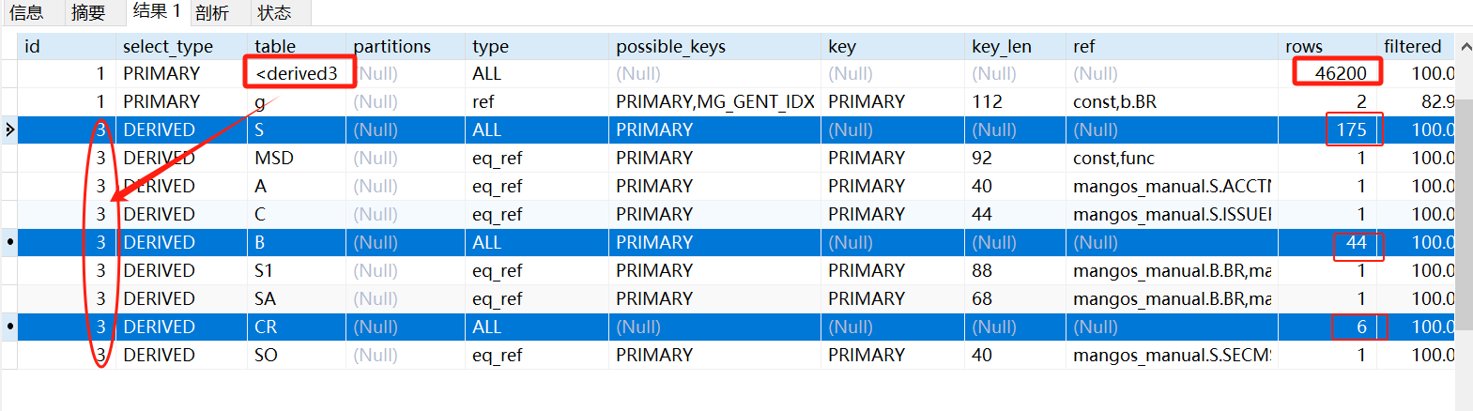
Task: Select the 结果 1 tab
Action: pos(156,11)
